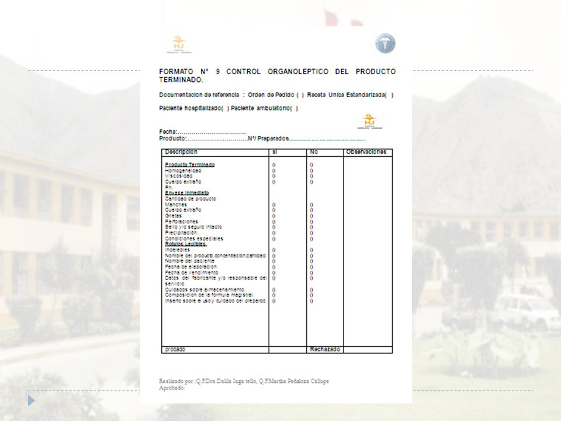Viewport: 561px width, 421px height.
Task: Click the N°/ Preparados blank line
Action: (327, 139)
